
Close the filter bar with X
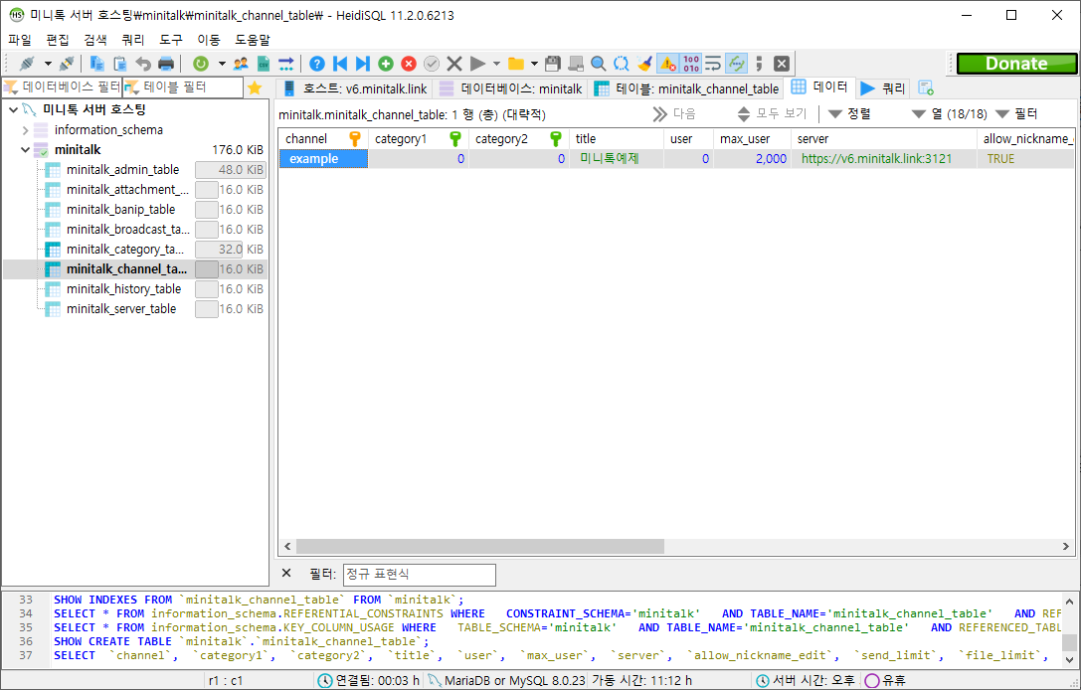(286, 574)
